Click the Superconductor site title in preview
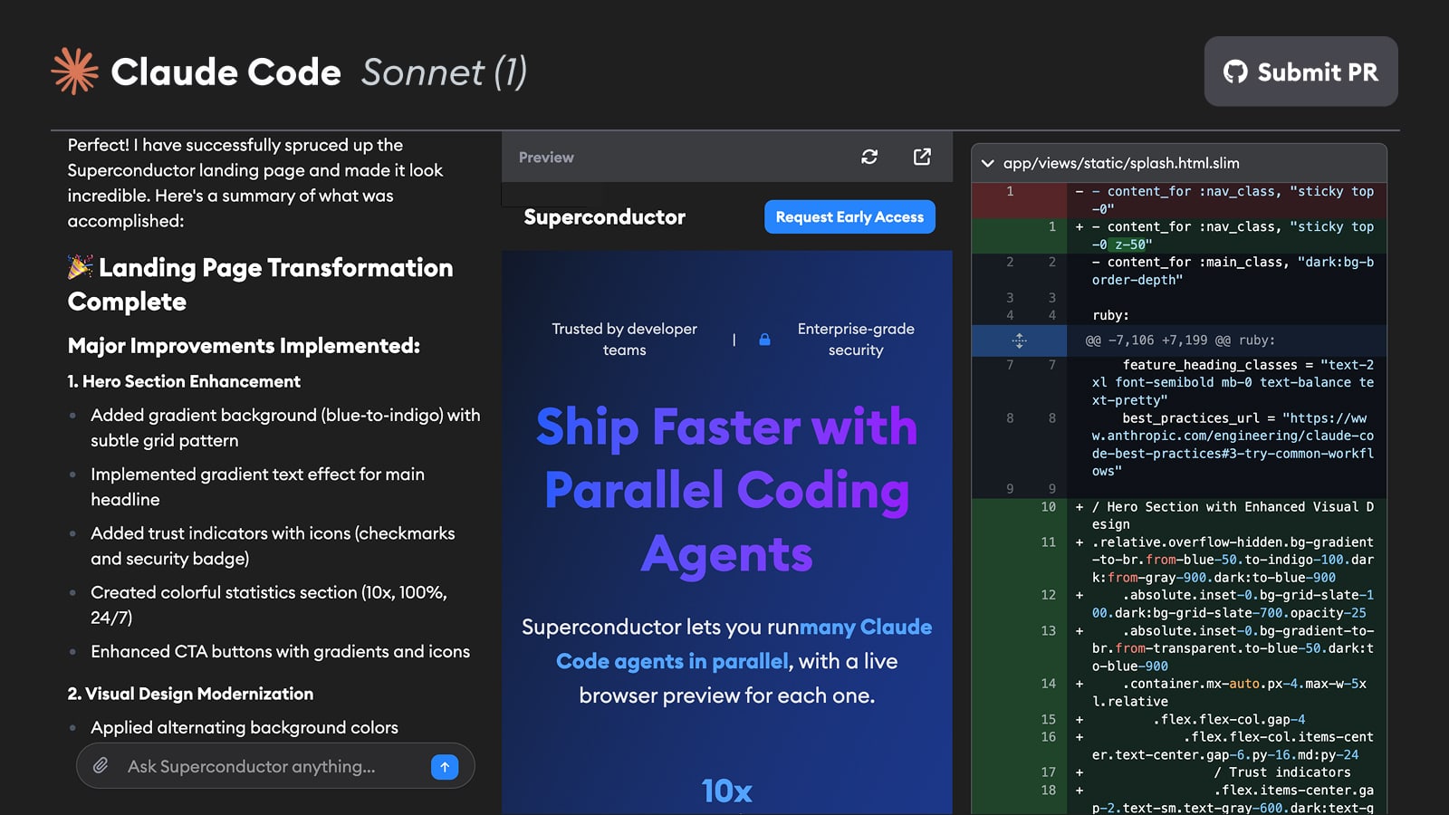This screenshot has width=1449, height=815. [x=604, y=217]
